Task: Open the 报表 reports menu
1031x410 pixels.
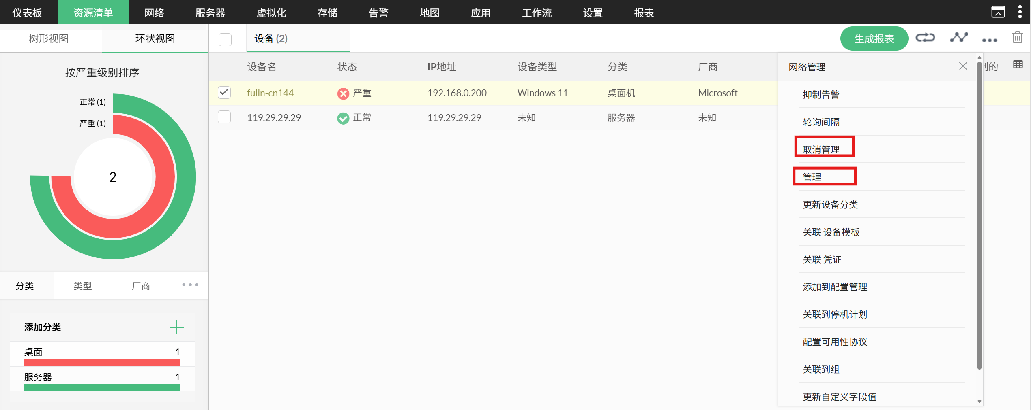Action: point(644,13)
